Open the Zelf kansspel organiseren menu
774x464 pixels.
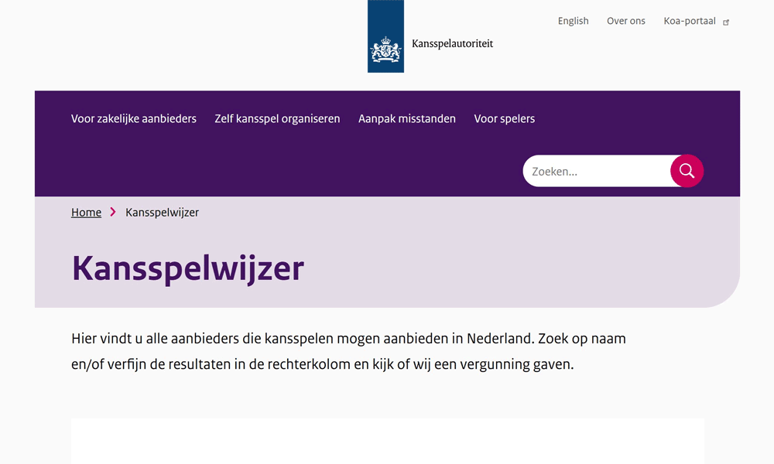[x=277, y=119]
